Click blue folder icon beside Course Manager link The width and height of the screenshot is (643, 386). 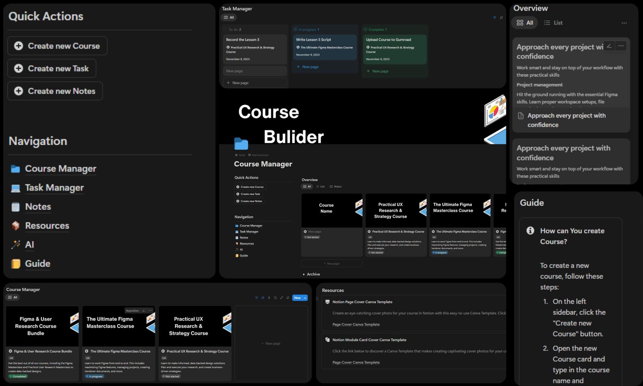(x=15, y=169)
